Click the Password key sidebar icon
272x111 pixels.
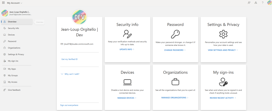click(5, 41)
